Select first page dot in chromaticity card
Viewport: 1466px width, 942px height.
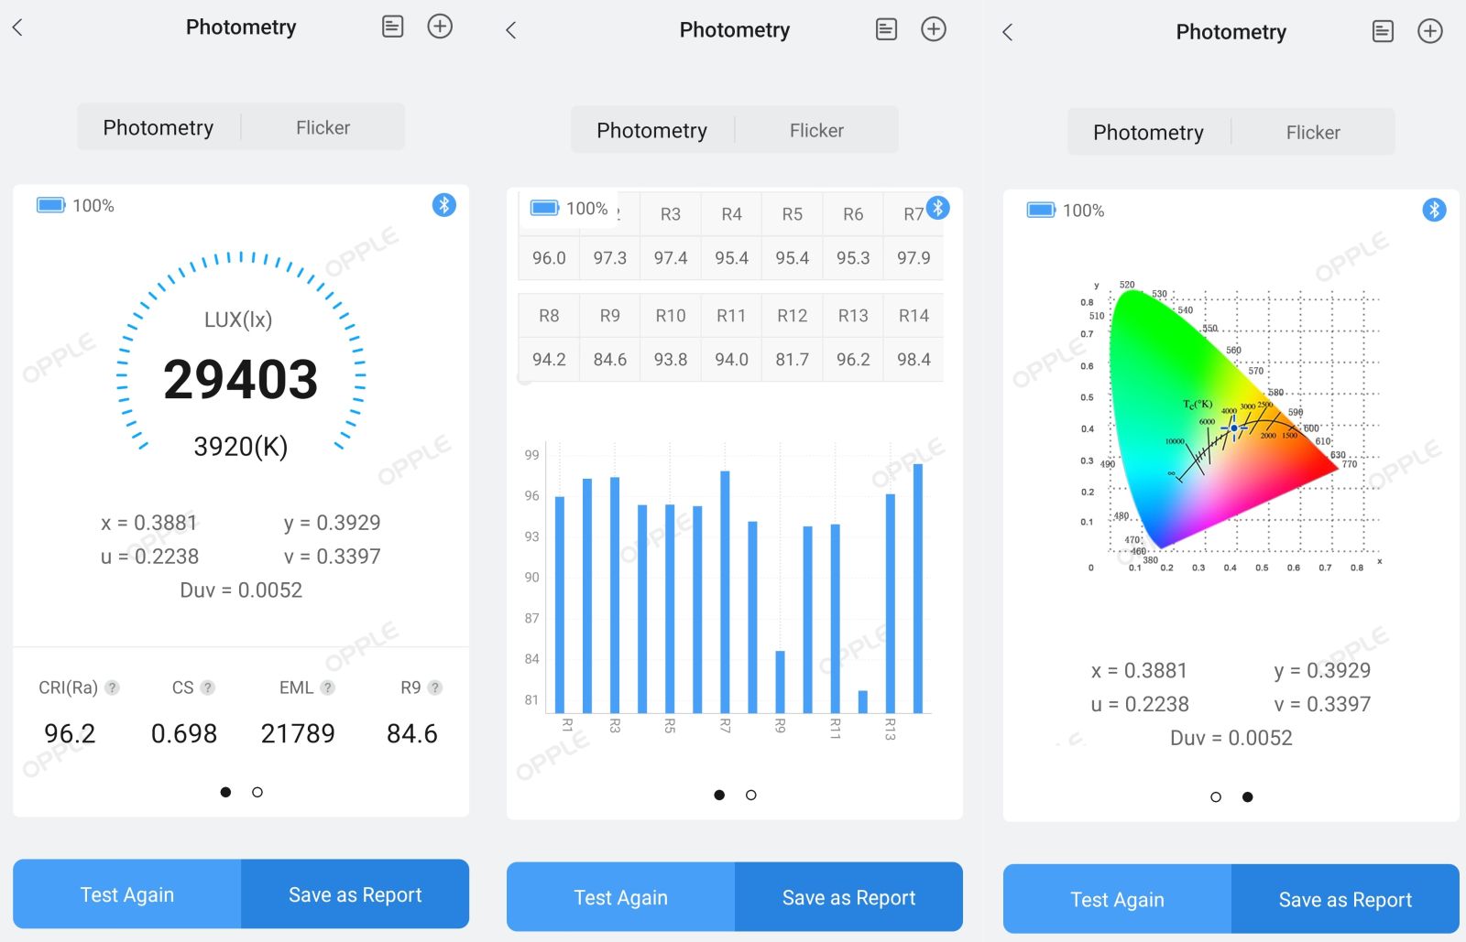coord(1216,797)
